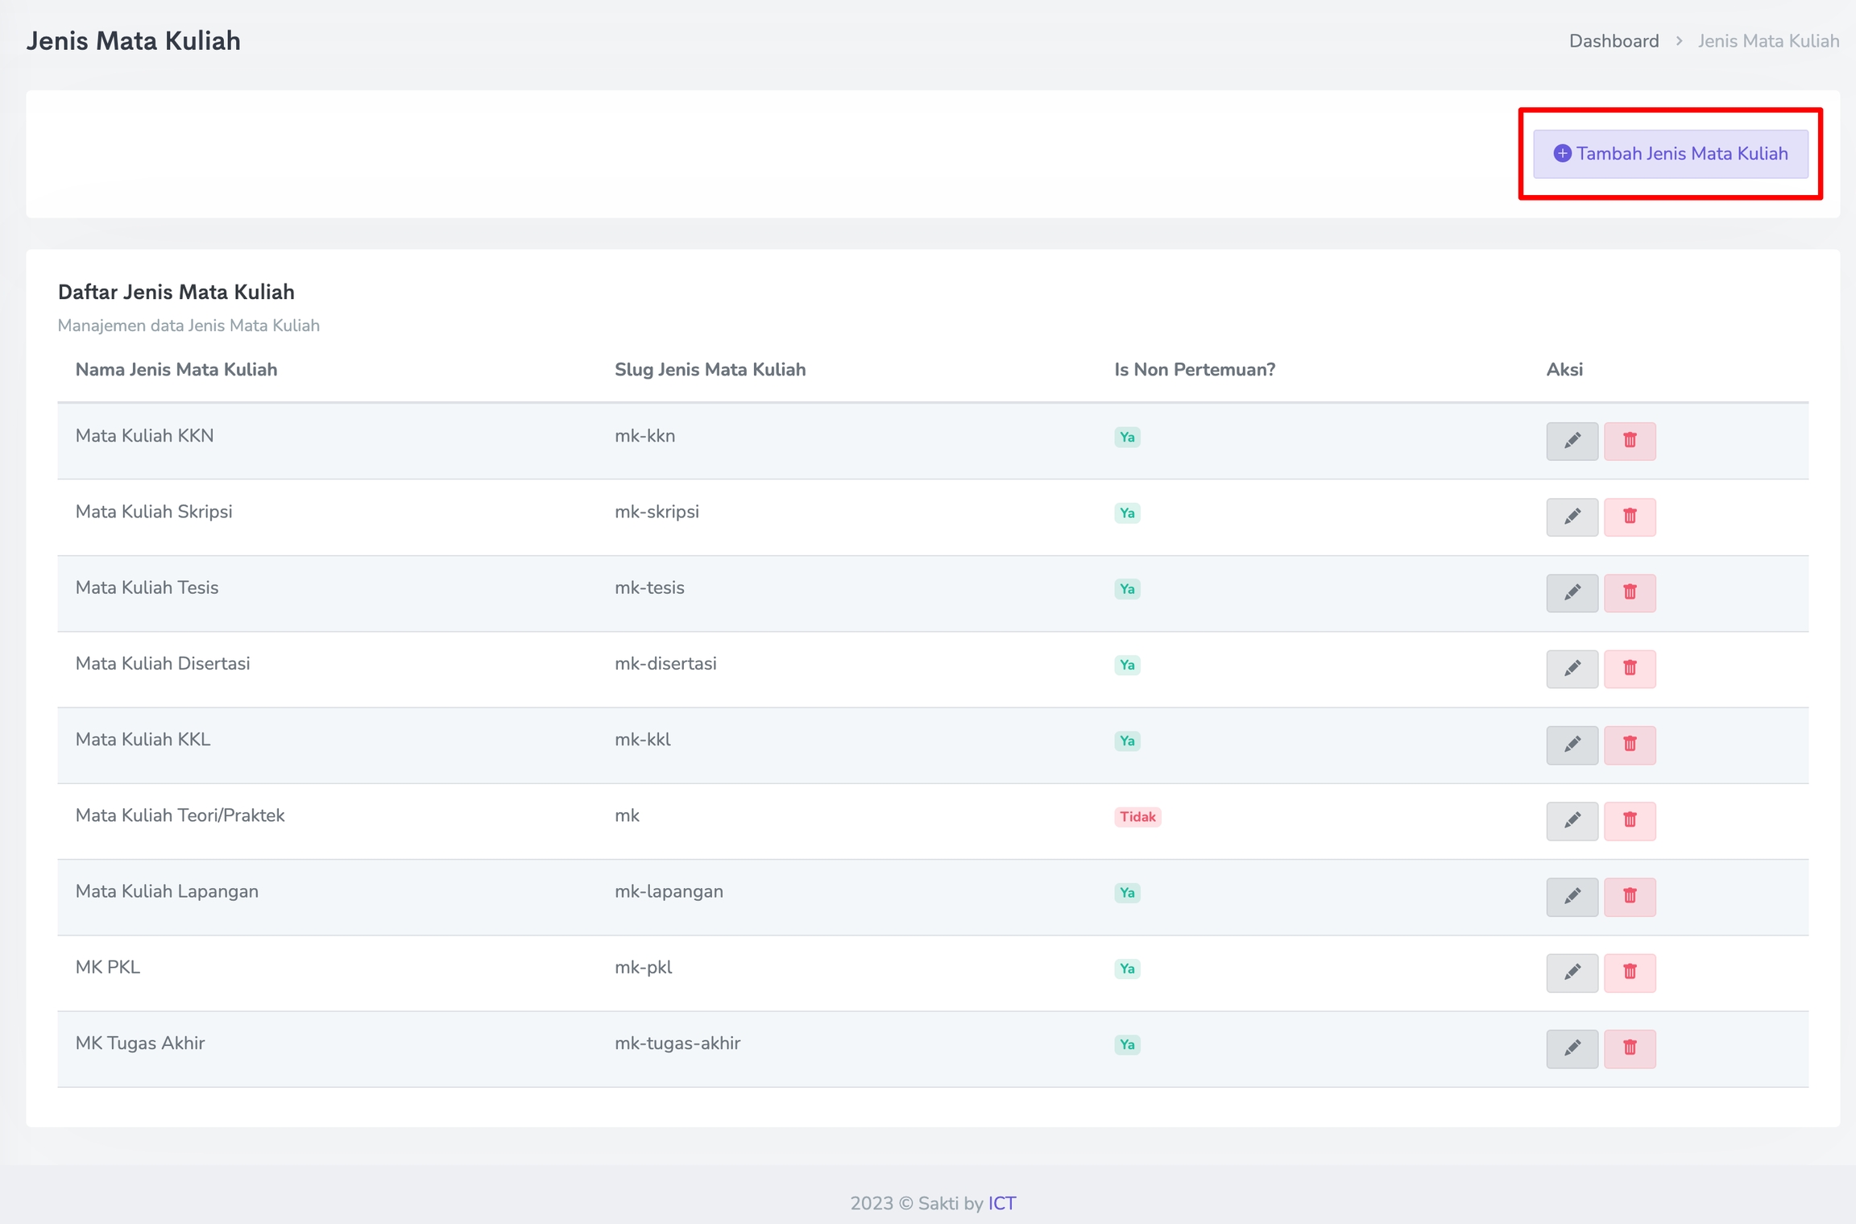Edit the Mata Kuliah Skripsi entry
The image size is (1856, 1224).
pyautogui.click(x=1572, y=517)
